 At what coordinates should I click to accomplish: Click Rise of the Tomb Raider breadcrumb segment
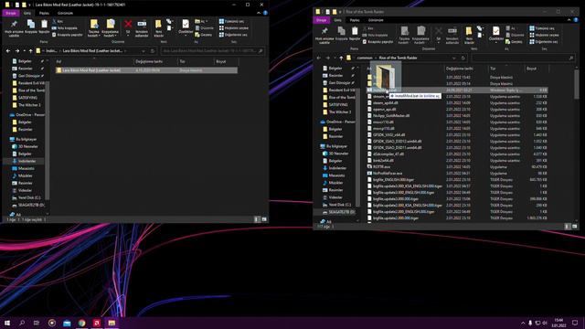click(x=398, y=58)
